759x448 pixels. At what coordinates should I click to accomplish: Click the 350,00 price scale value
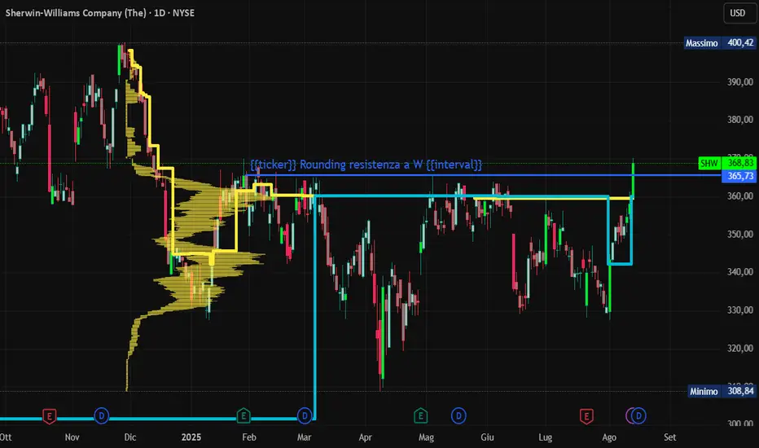pos(740,234)
